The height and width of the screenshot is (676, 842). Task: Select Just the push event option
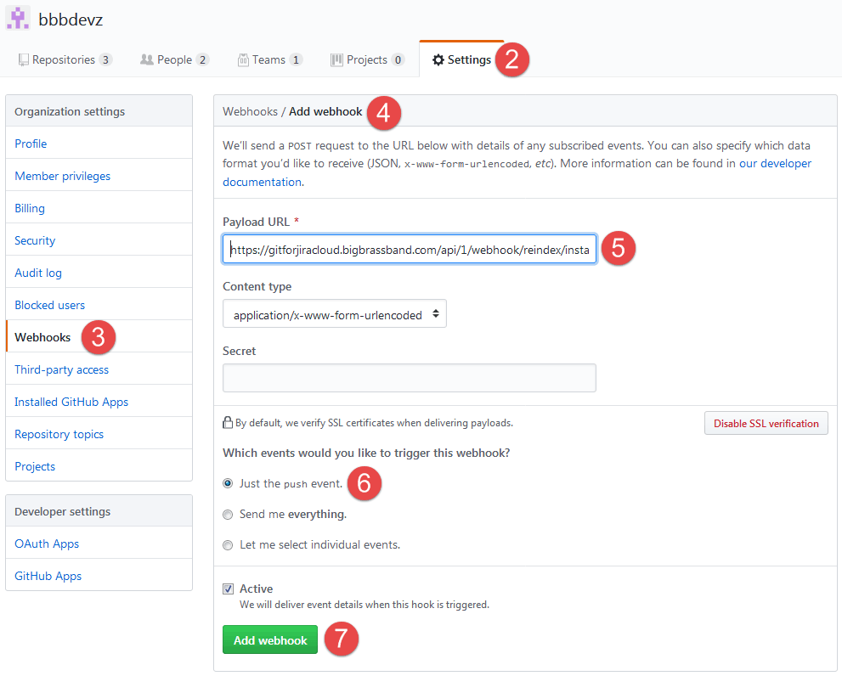coord(229,483)
